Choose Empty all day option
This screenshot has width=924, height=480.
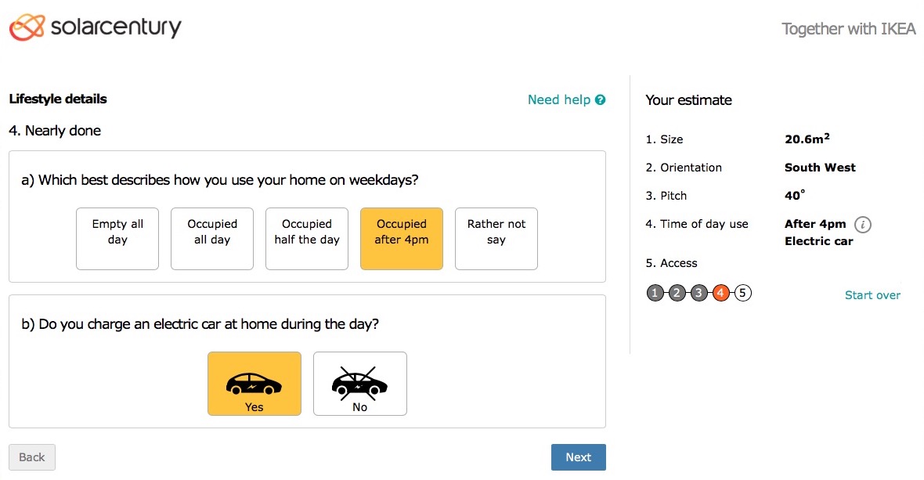[117, 239]
